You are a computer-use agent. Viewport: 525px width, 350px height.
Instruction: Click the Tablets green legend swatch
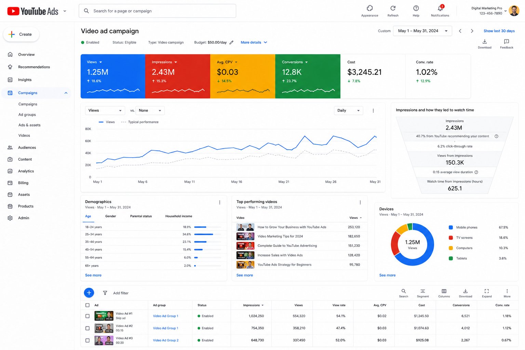click(451, 258)
